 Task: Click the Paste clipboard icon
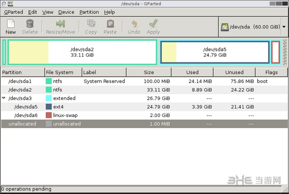tap(110, 23)
